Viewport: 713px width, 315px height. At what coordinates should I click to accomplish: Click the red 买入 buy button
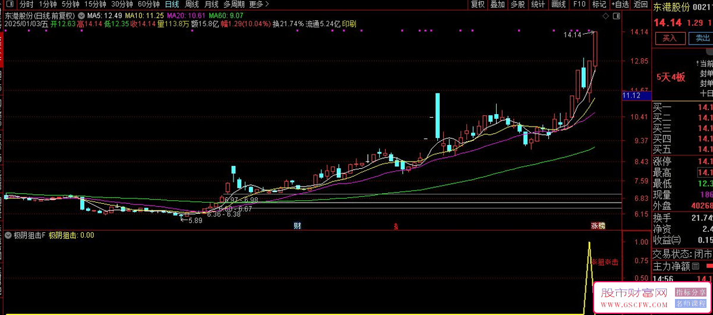pos(670,38)
